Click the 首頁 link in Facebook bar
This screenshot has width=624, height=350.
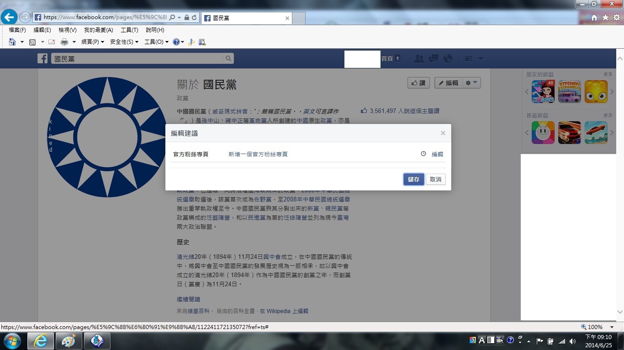[387, 58]
